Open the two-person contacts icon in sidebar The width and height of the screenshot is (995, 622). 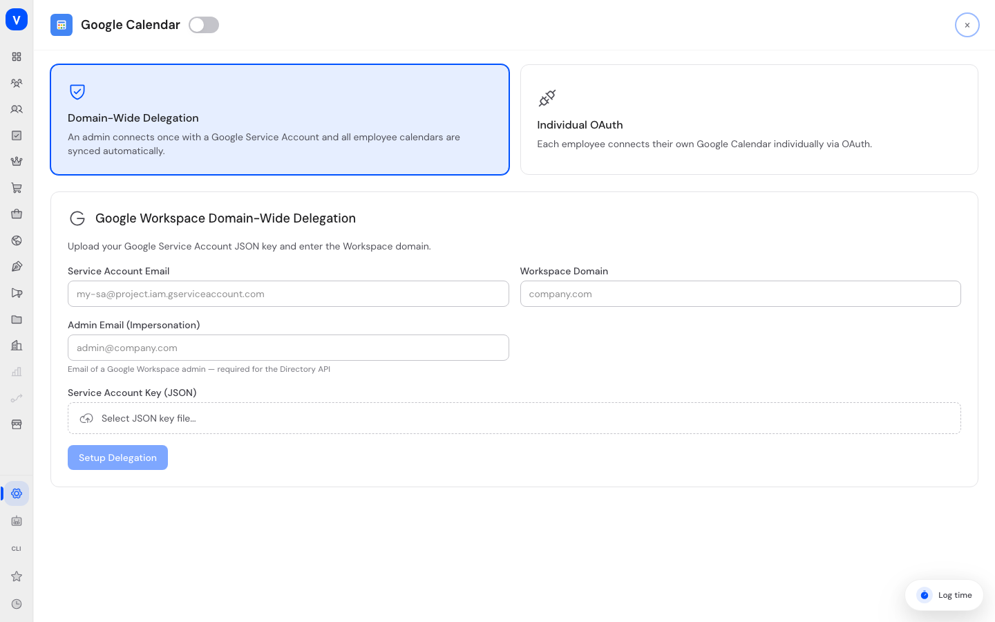(17, 109)
